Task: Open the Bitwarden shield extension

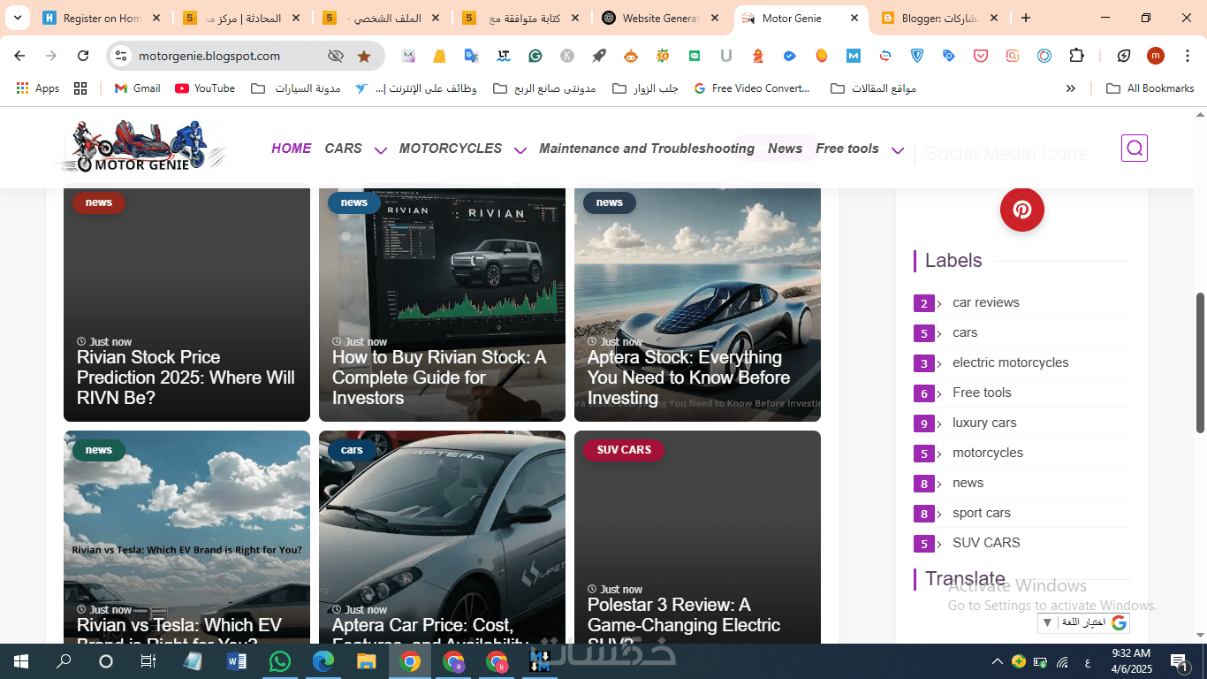Action: (917, 56)
